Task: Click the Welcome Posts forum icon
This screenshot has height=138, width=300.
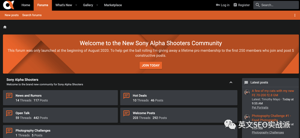Action: 126,113
